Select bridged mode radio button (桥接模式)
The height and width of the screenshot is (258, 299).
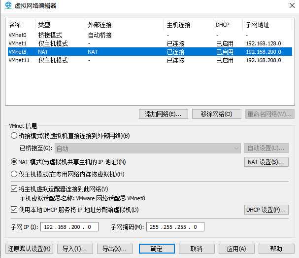coord(14,136)
